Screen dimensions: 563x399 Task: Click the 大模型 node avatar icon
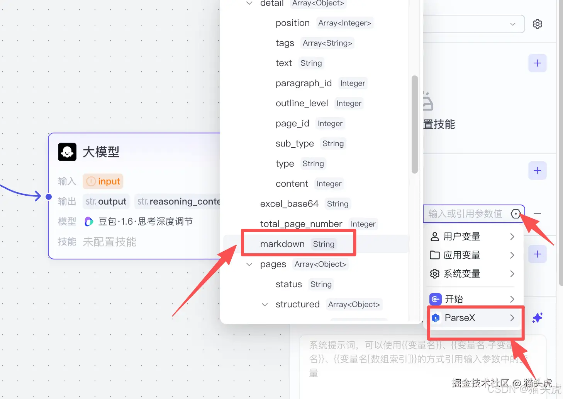coord(67,152)
